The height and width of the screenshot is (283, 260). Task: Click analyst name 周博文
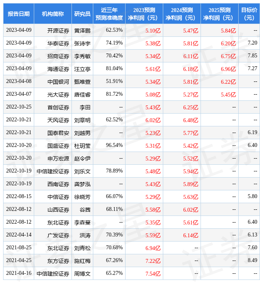tap(82, 274)
